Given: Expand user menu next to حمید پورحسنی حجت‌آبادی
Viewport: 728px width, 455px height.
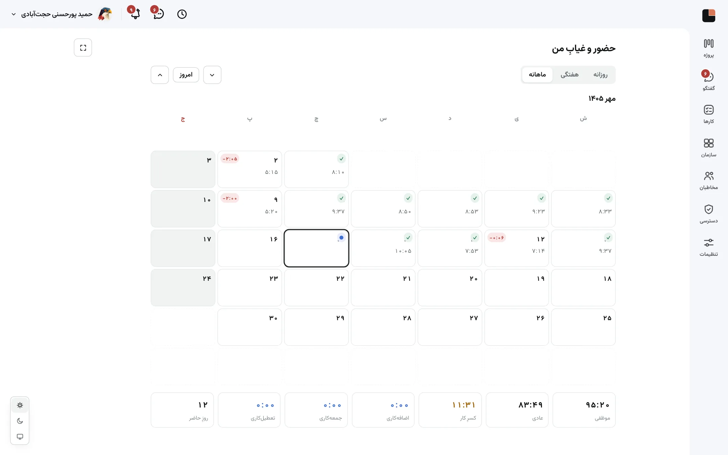Looking at the screenshot, I should click(x=14, y=14).
